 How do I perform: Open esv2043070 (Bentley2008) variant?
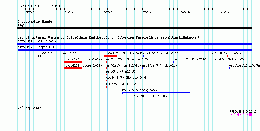(127, 78)
